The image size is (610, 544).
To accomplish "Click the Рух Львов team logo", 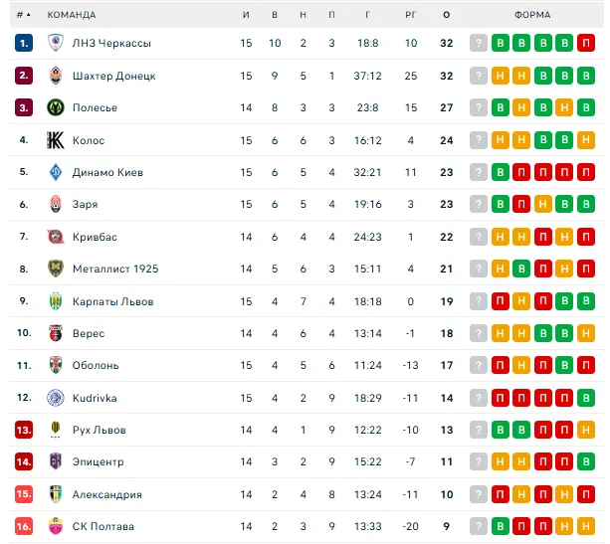I will pyautogui.click(x=56, y=430).
